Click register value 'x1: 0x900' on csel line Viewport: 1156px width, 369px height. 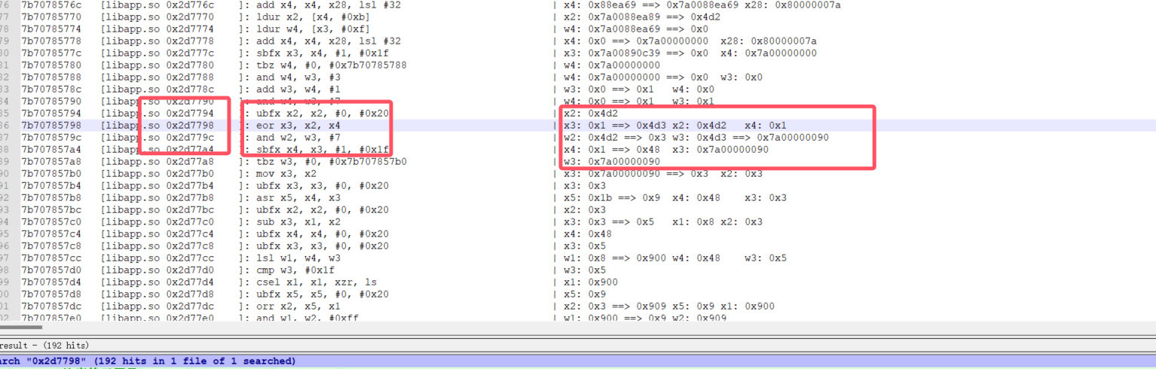[x=591, y=282]
